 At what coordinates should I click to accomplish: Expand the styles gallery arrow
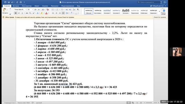point(159,11)
